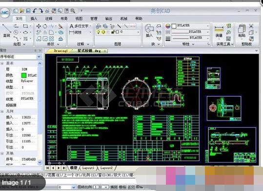This screenshot has height=191, width=263.
Task: Open the 帮助 ribbon tab
Action: click(x=139, y=18)
